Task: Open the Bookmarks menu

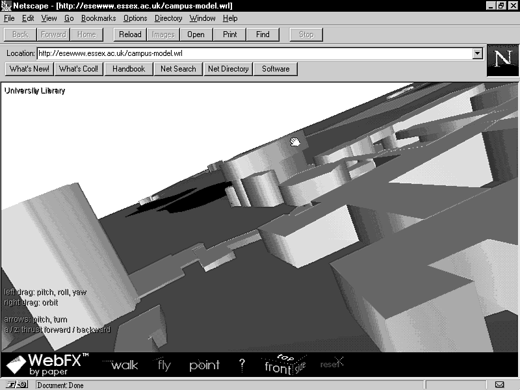Action: pyautogui.click(x=97, y=18)
